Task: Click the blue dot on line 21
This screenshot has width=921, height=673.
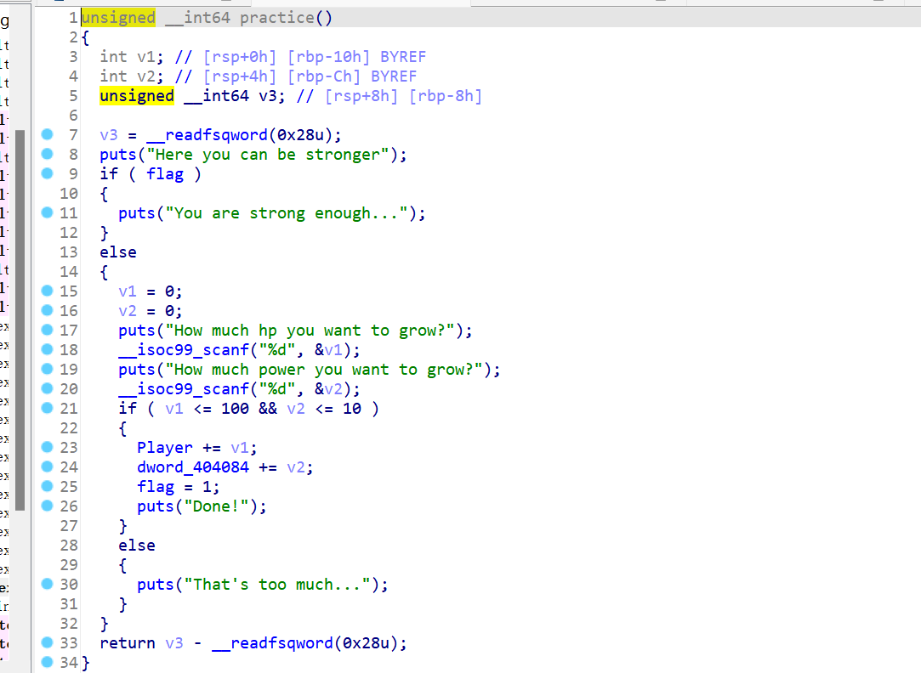Action: pyautogui.click(x=47, y=408)
